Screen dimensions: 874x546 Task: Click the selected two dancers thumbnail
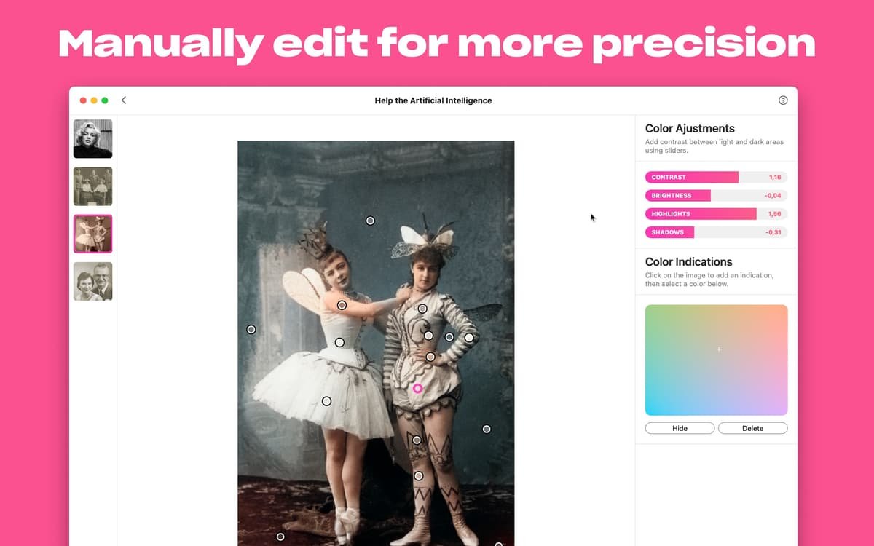(x=92, y=234)
